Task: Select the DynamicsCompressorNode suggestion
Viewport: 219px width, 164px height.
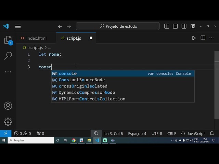Action: [x=123, y=93]
